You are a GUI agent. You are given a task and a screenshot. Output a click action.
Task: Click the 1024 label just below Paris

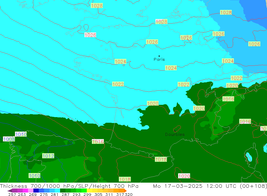click(x=171, y=68)
